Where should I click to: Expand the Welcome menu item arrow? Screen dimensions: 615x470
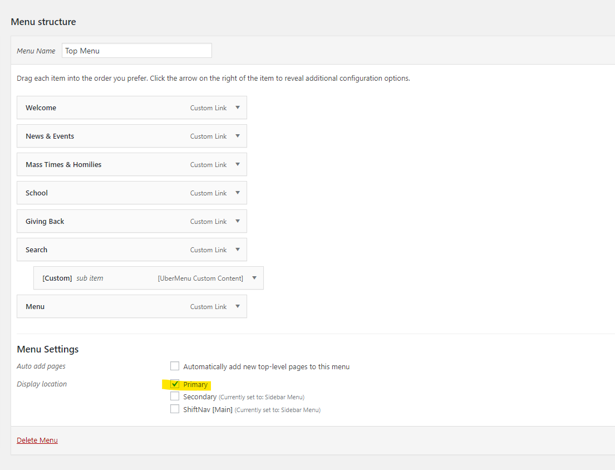click(x=238, y=107)
